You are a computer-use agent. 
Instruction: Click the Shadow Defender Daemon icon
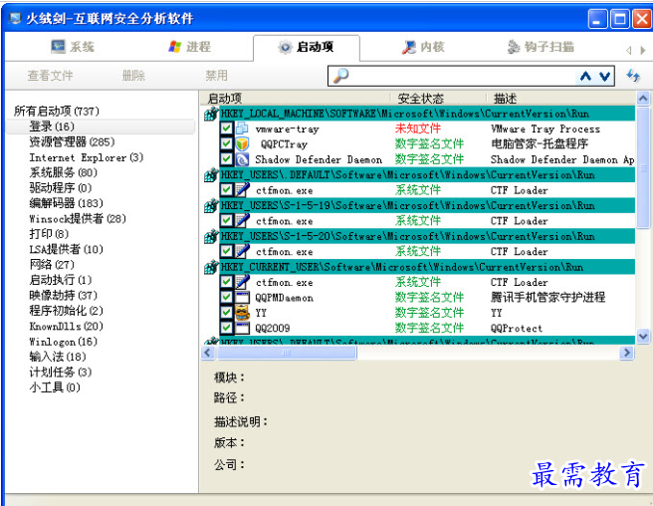[x=242, y=159]
